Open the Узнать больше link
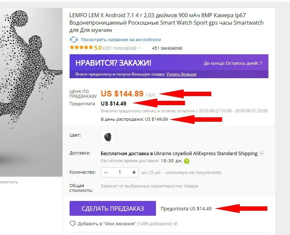Screen dimensions: 290x235 [x=181, y=74]
